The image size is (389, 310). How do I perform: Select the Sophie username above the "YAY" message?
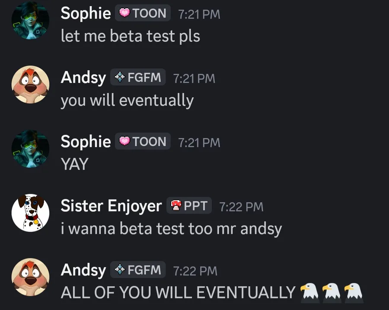pos(86,142)
